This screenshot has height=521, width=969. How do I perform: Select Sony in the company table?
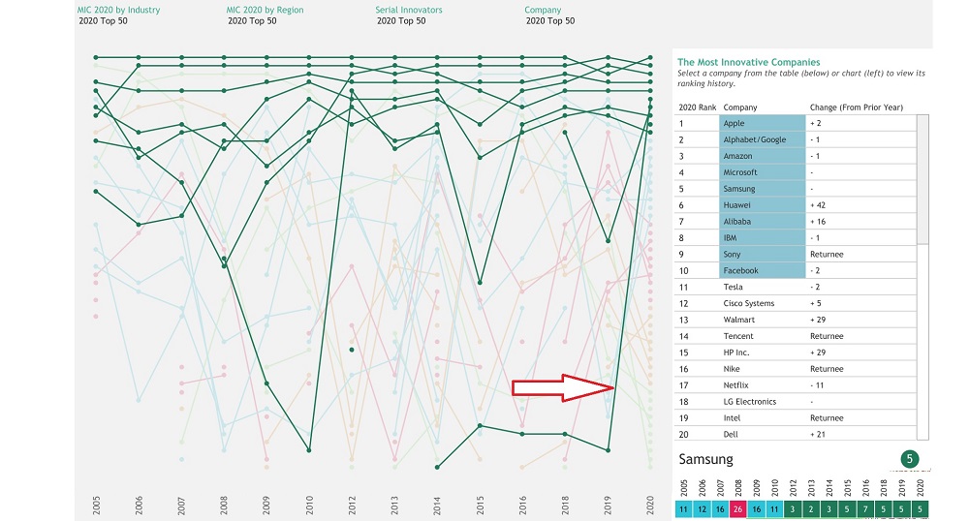coord(762,254)
